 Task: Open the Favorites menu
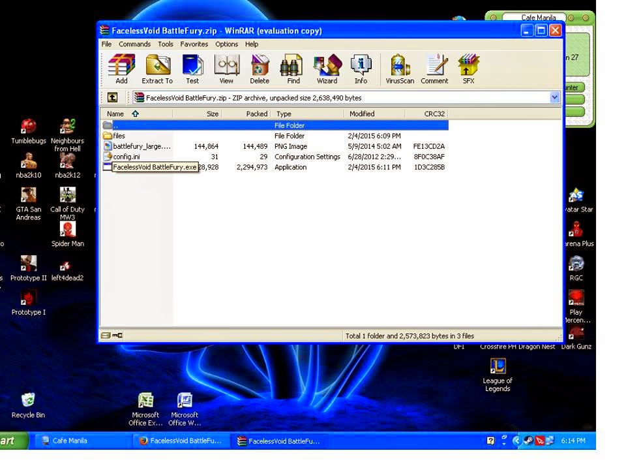[x=194, y=44]
